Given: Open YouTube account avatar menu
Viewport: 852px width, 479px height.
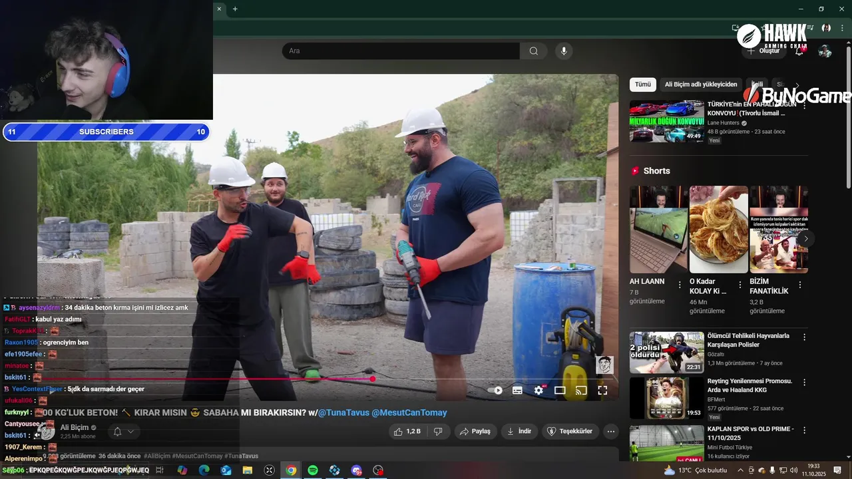Looking at the screenshot, I should (825, 51).
